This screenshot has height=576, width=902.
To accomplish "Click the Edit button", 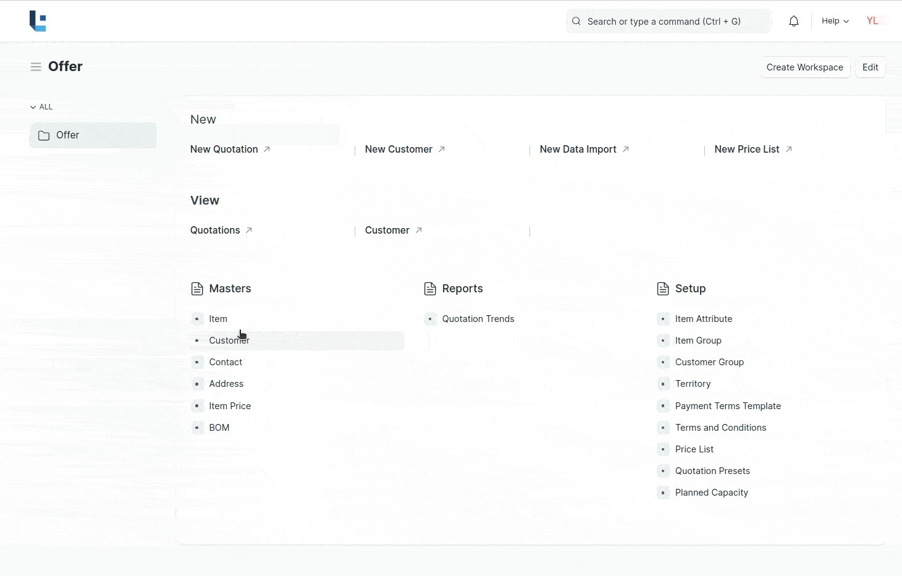I will (870, 67).
